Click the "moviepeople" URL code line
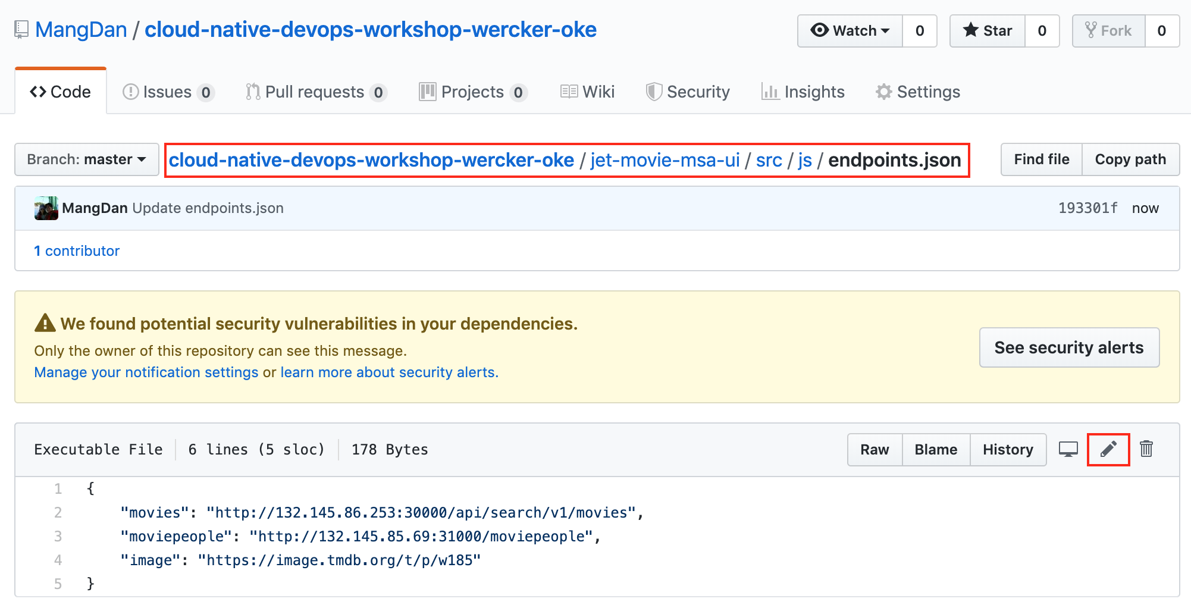1191x608 pixels. click(361, 537)
